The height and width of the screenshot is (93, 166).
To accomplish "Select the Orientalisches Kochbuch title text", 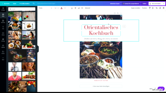I will pos(101,30).
